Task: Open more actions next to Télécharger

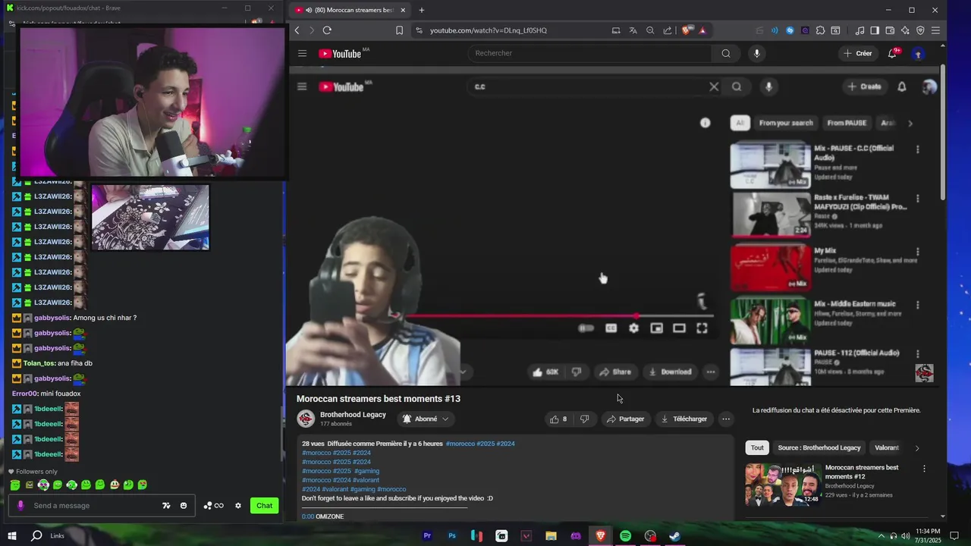Action: tap(726, 419)
